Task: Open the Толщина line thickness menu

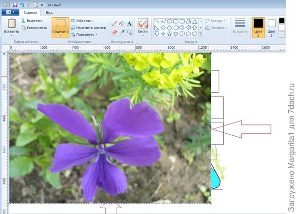Action: click(240, 27)
